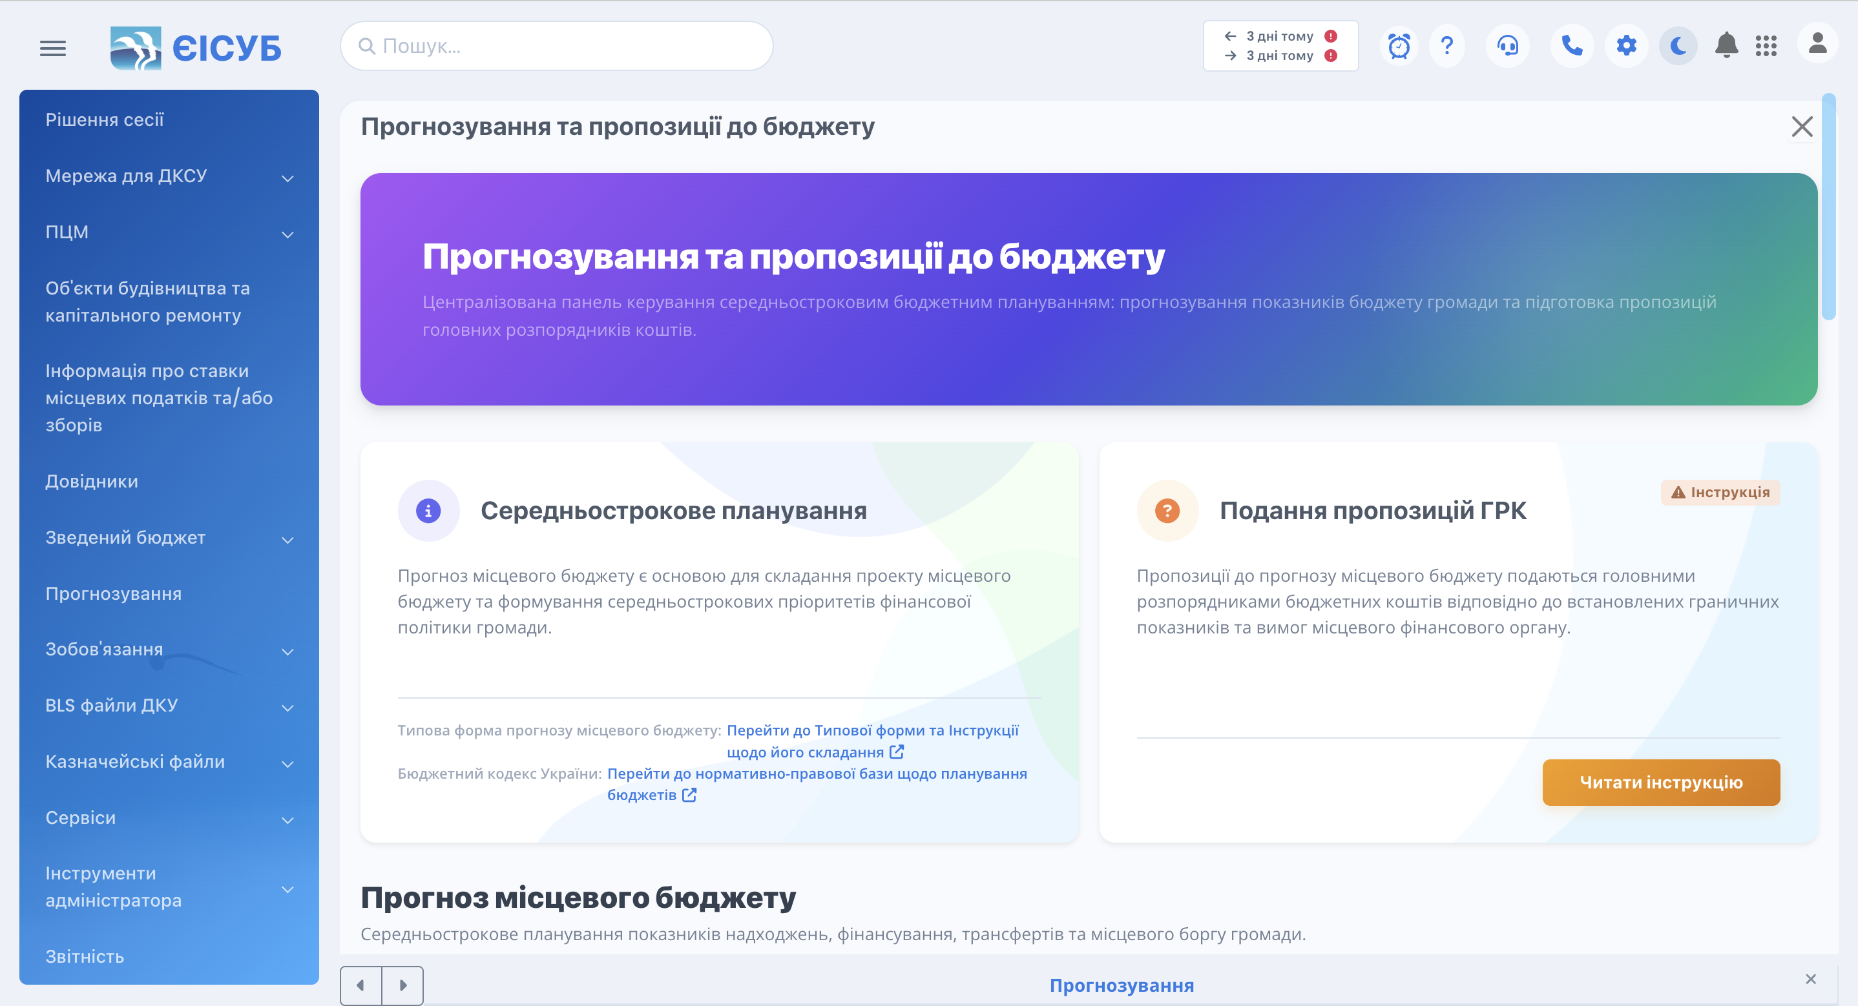The width and height of the screenshot is (1858, 1006).
Task: Go to the next tab with right arrow
Action: [402, 985]
